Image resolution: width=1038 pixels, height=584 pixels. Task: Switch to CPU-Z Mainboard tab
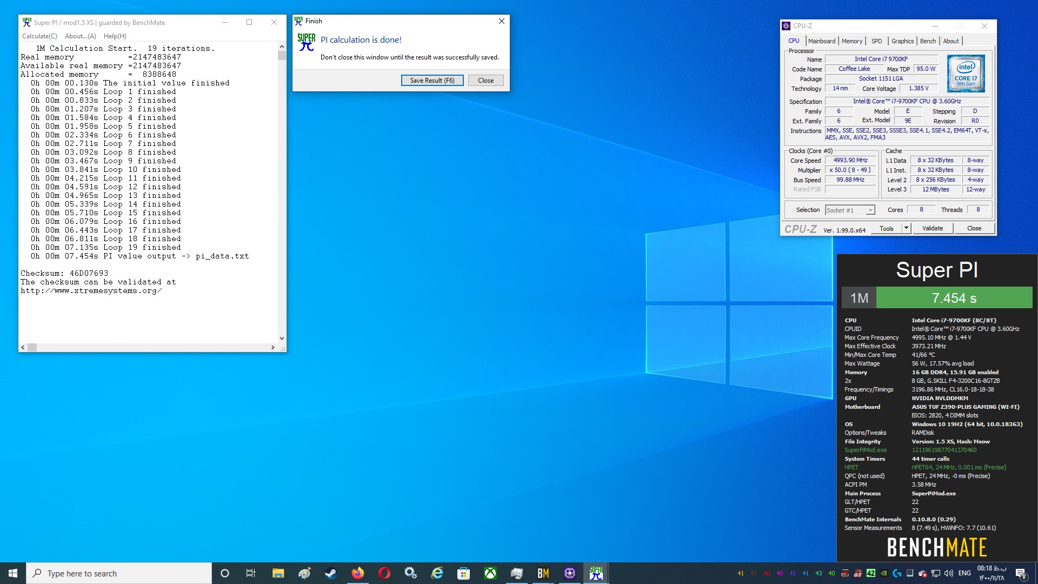(x=821, y=41)
